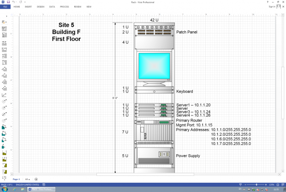Click the zoom in plus button
This screenshot has height=192, width=286.
click(266, 185)
